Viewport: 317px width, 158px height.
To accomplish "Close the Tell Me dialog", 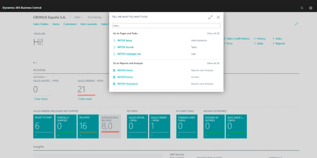I will click(x=218, y=17).
